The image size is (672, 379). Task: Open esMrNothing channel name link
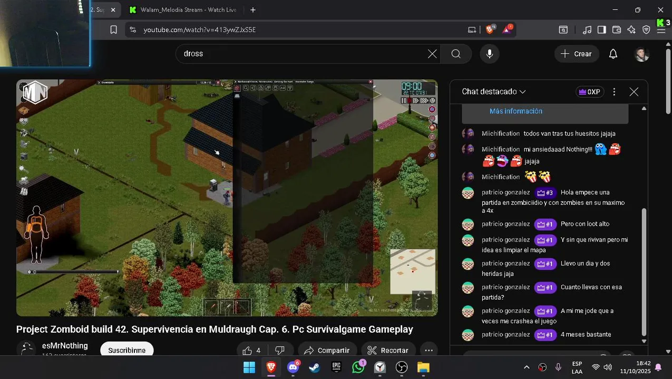click(x=65, y=346)
